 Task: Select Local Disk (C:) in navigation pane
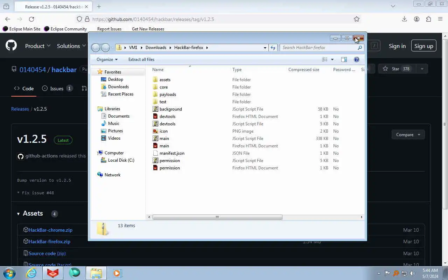tap(121, 160)
